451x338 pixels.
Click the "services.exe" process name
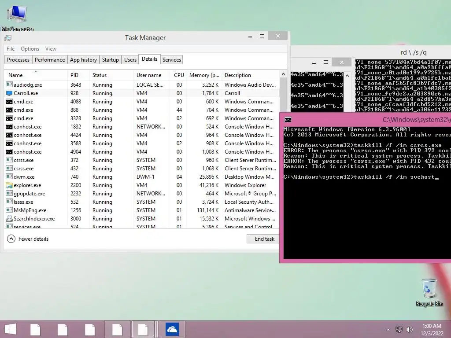click(x=27, y=227)
